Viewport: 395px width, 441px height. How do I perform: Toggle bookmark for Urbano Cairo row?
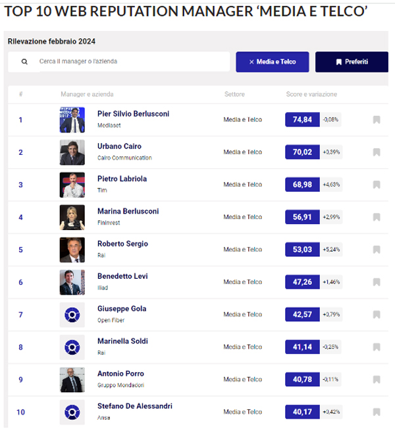(377, 152)
